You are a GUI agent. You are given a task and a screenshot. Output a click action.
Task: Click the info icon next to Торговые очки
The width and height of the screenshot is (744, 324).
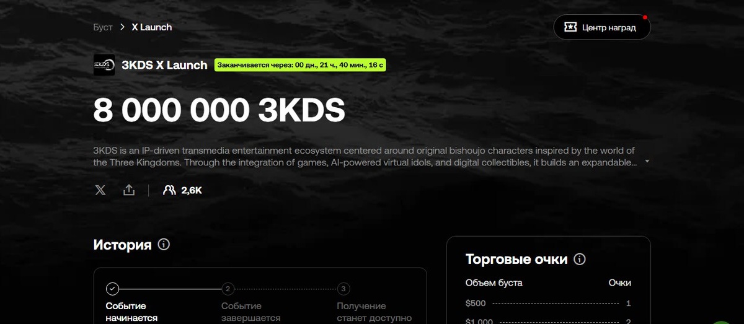tap(580, 260)
